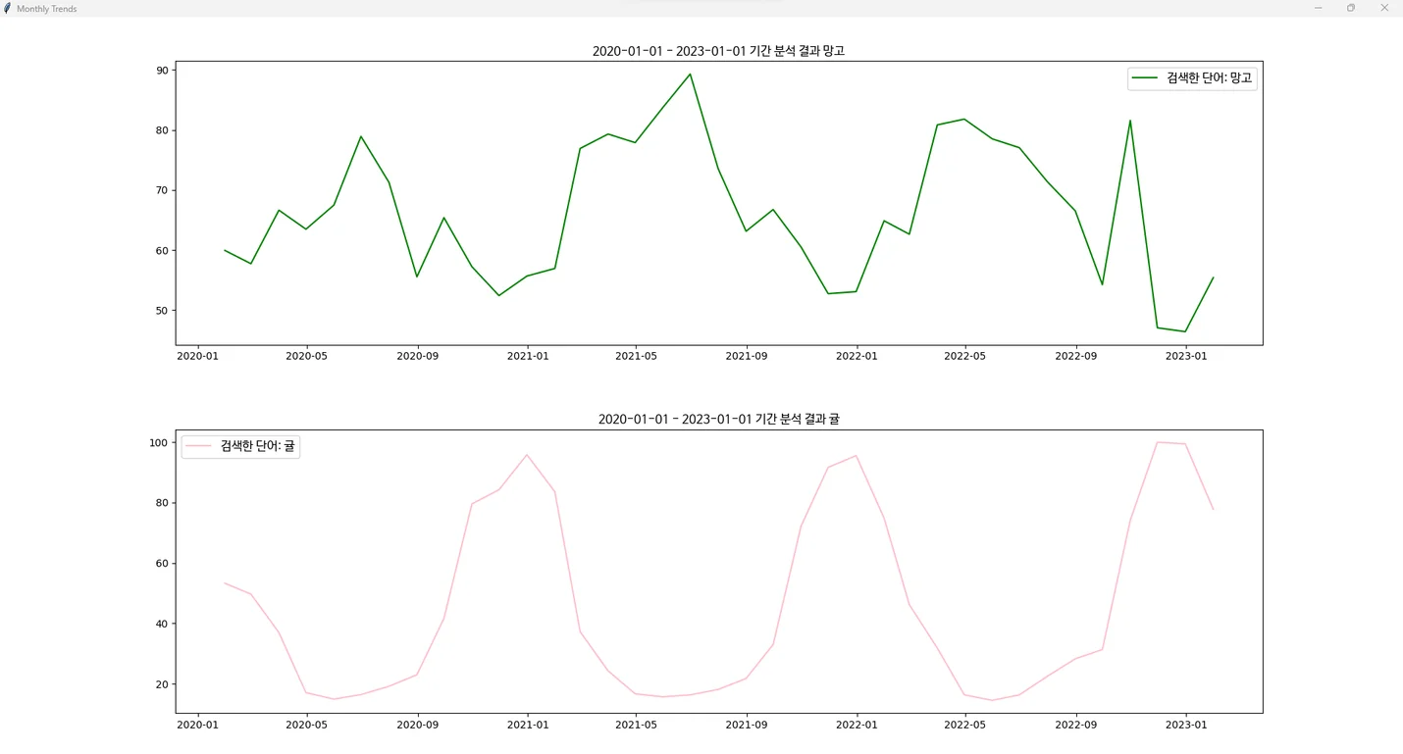Click the y-axis label 50 on the top chart

(x=162, y=311)
